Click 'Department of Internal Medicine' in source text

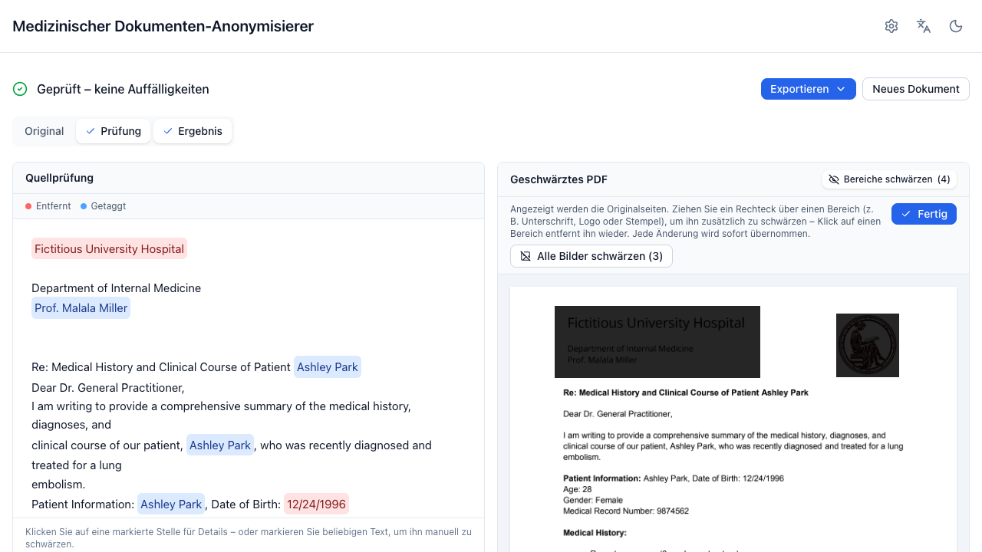coord(116,288)
